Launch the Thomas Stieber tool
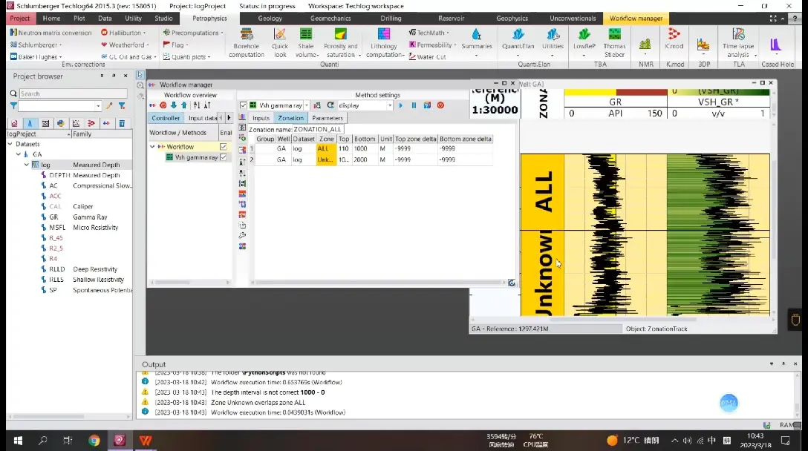The height and width of the screenshot is (451, 808). (614, 43)
